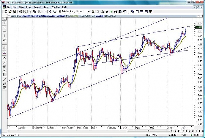Open the View menu
205x138 pixels.
pyautogui.click(x=21, y=7)
